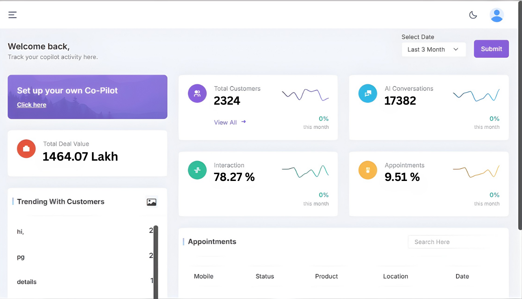
Task: Open the user profile avatar
Action: pos(496,15)
